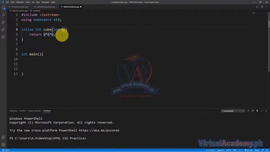Viewport: 270px width, 152px height.
Task: Click unsaved dot on InlineFunctions.cpp tab
Action: pos(81,7)
